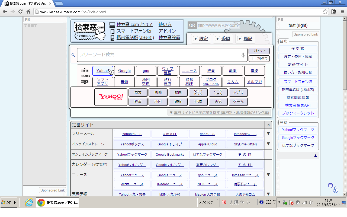
Task: Open the Chrome menu icon
Action: point(342,12)
